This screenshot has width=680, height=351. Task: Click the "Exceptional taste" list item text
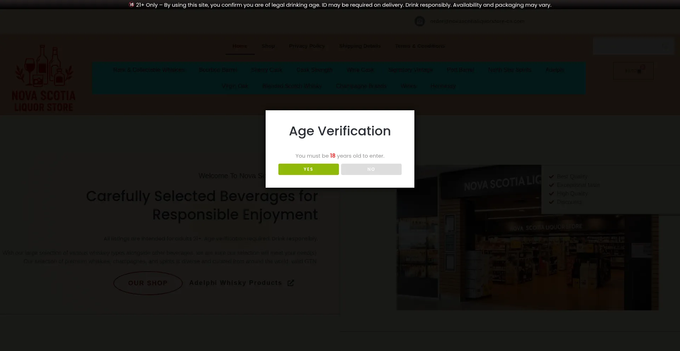tap(578, 185)
